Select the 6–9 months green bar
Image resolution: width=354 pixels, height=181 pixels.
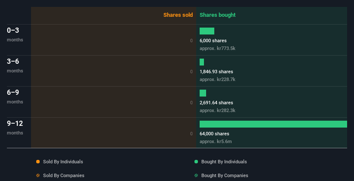coord(203,93)
